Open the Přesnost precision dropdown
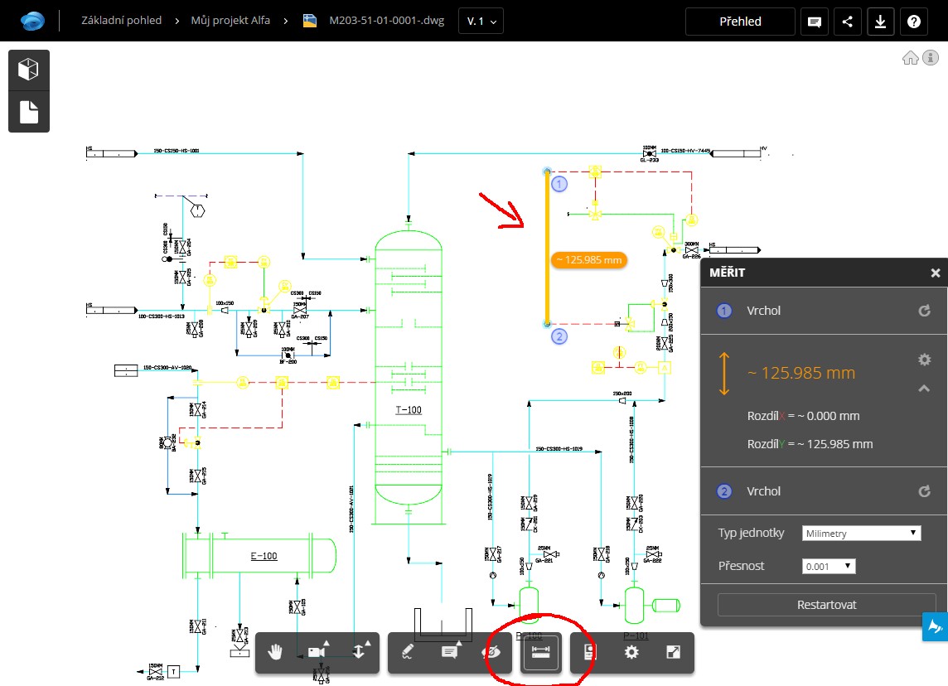The width and height of the screenshot is (948, 686). coord(829,567)
